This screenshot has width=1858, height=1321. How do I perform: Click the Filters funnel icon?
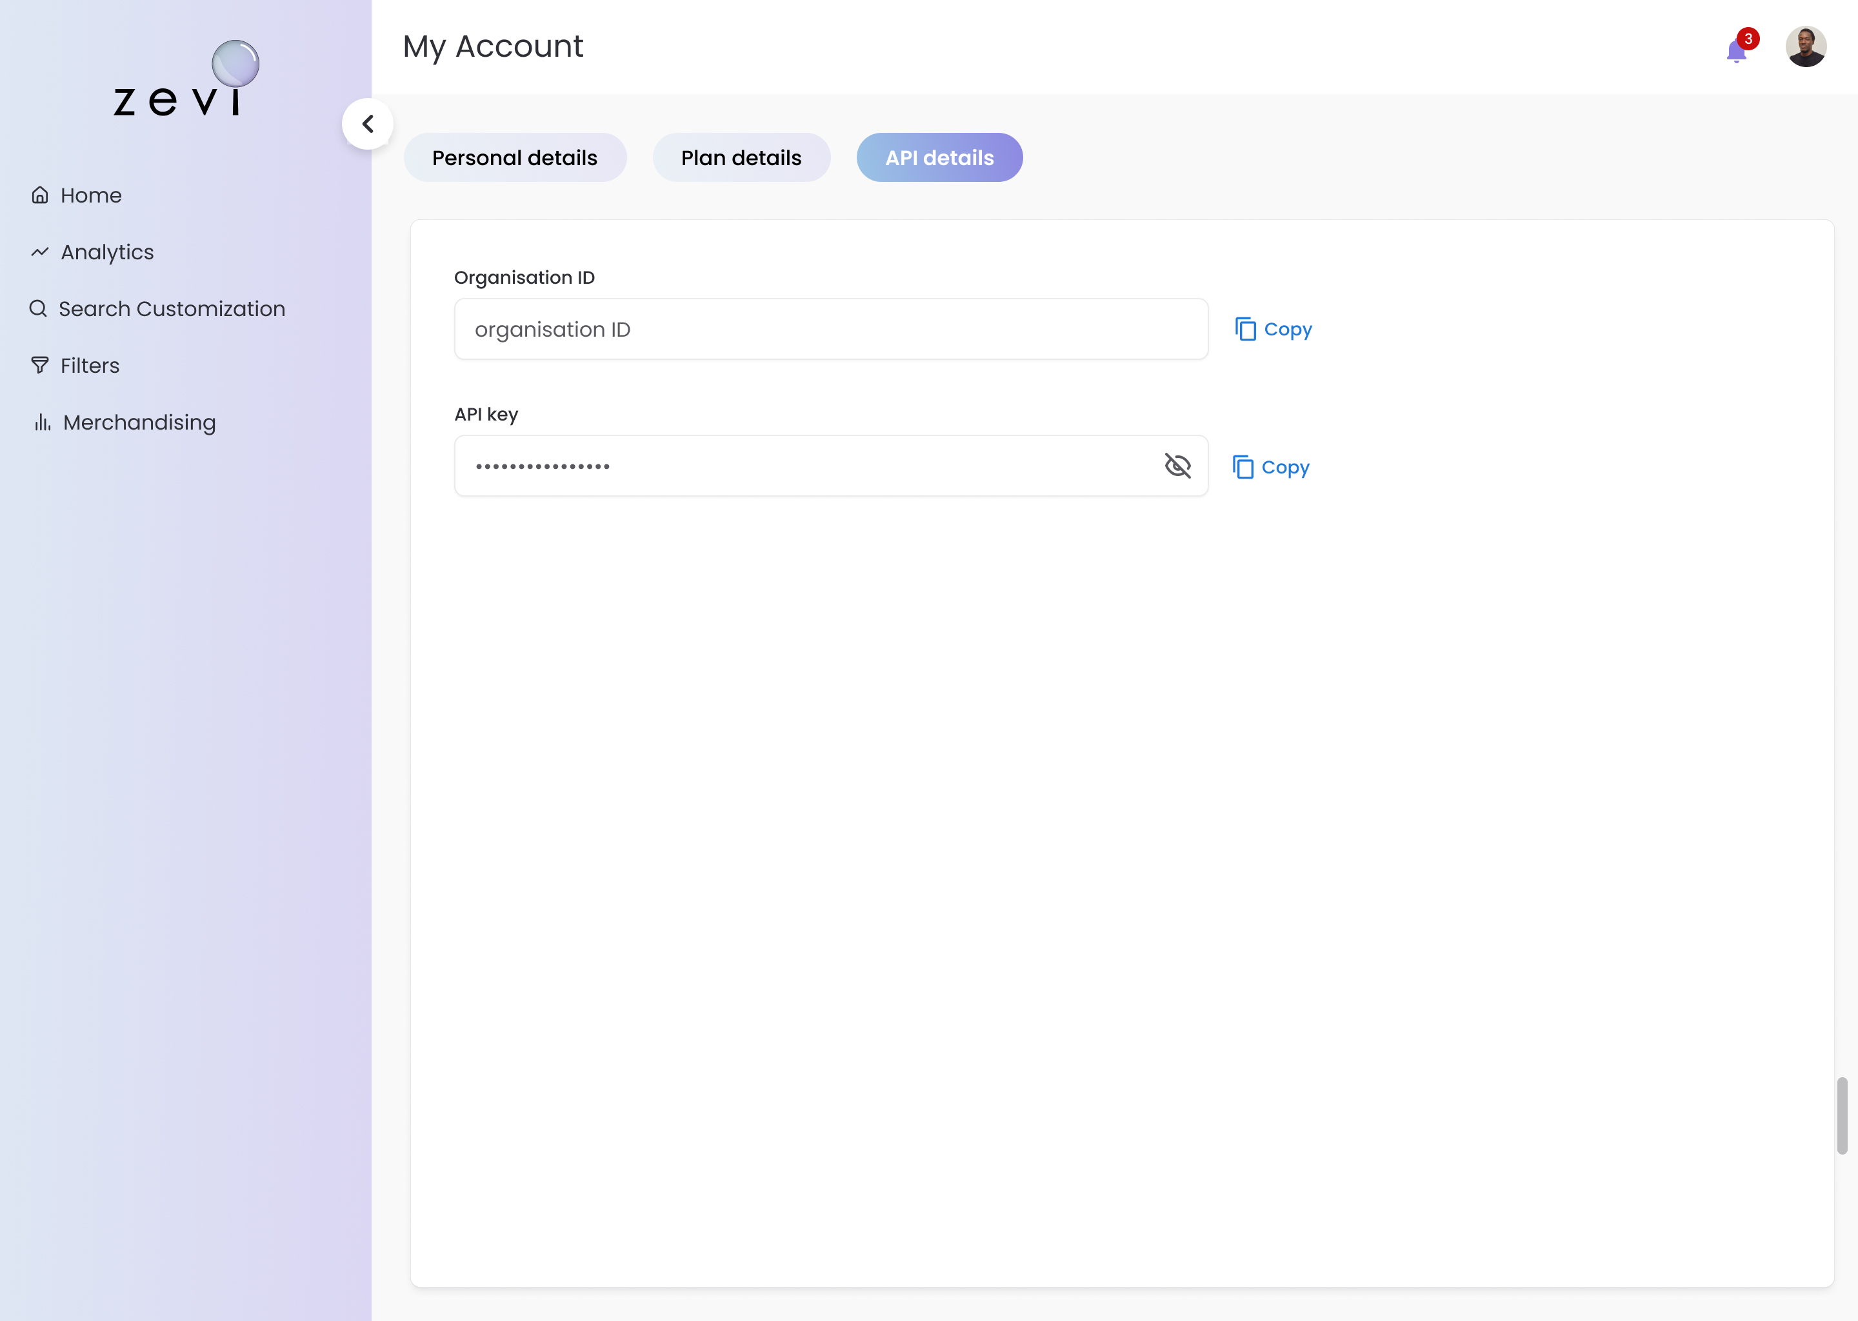pyautogui.click(x=40, y=365)
